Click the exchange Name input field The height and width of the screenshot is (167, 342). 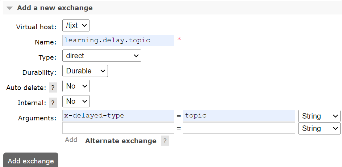(x=118, y=40)
